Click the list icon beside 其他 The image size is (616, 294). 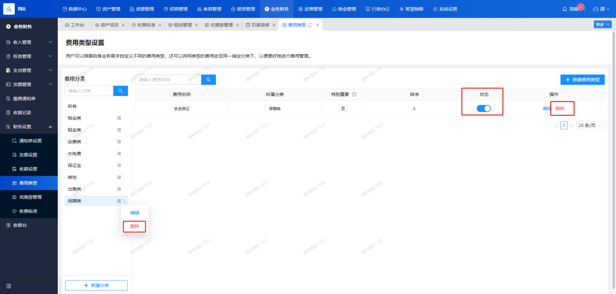pyautogui.click(x=119, y=177)
